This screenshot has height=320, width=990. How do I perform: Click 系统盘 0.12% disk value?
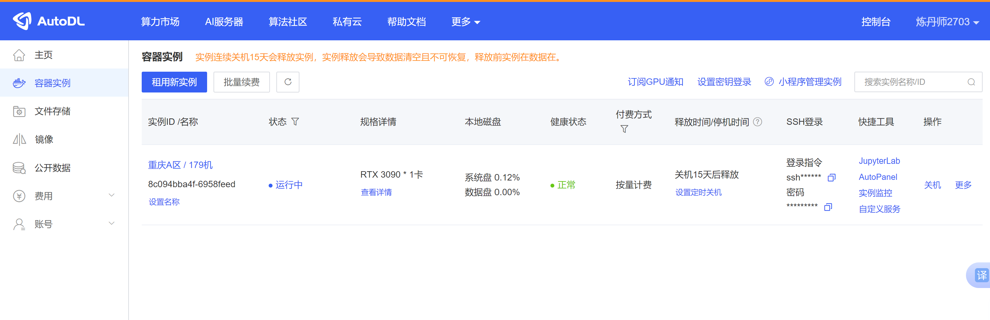click(x=492, y=177)
